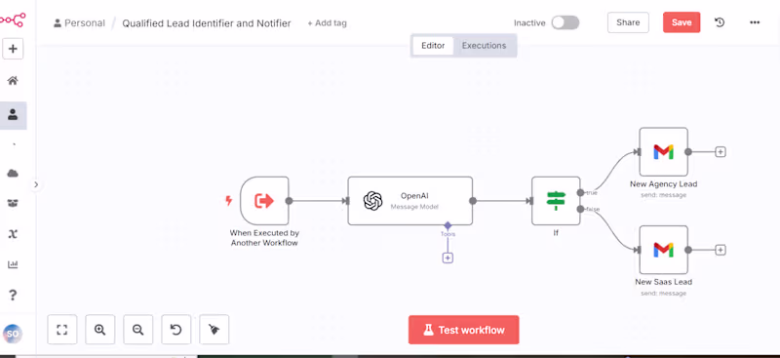Image resolution: width=780 pixels, height=358 pixels.
Task: Zoom out on the canvas
Action: pos(138,330)
